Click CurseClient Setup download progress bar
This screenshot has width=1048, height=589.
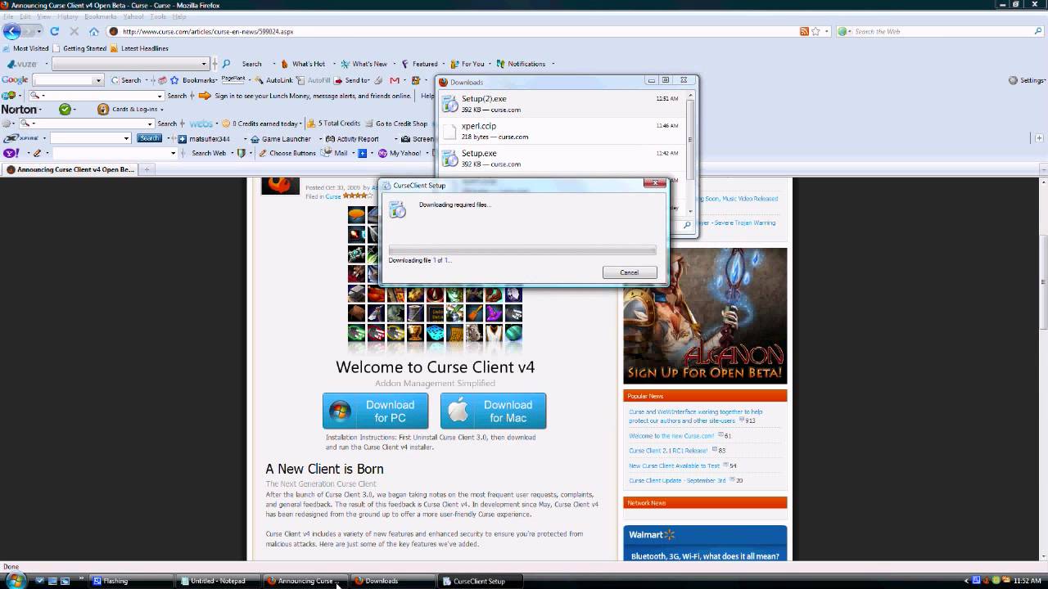522,250
